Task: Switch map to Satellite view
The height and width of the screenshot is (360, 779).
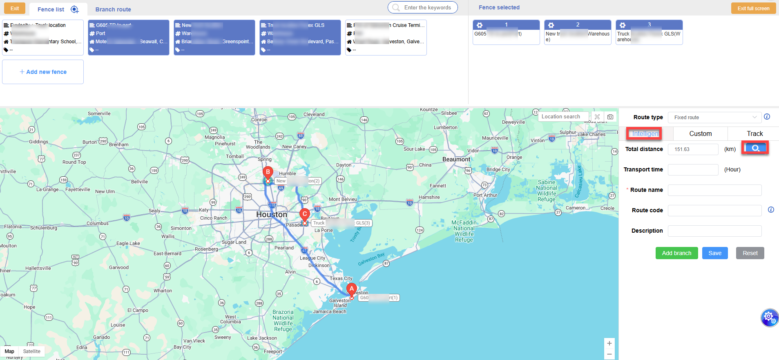Action: (31, 351)
